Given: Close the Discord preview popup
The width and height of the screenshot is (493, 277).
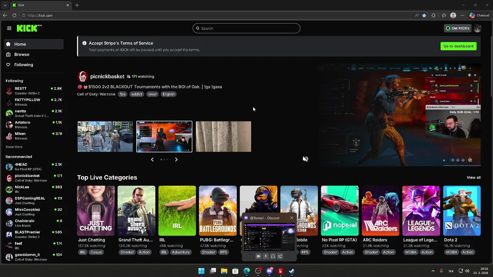Looking at the screenshot, I should [292, 218].
